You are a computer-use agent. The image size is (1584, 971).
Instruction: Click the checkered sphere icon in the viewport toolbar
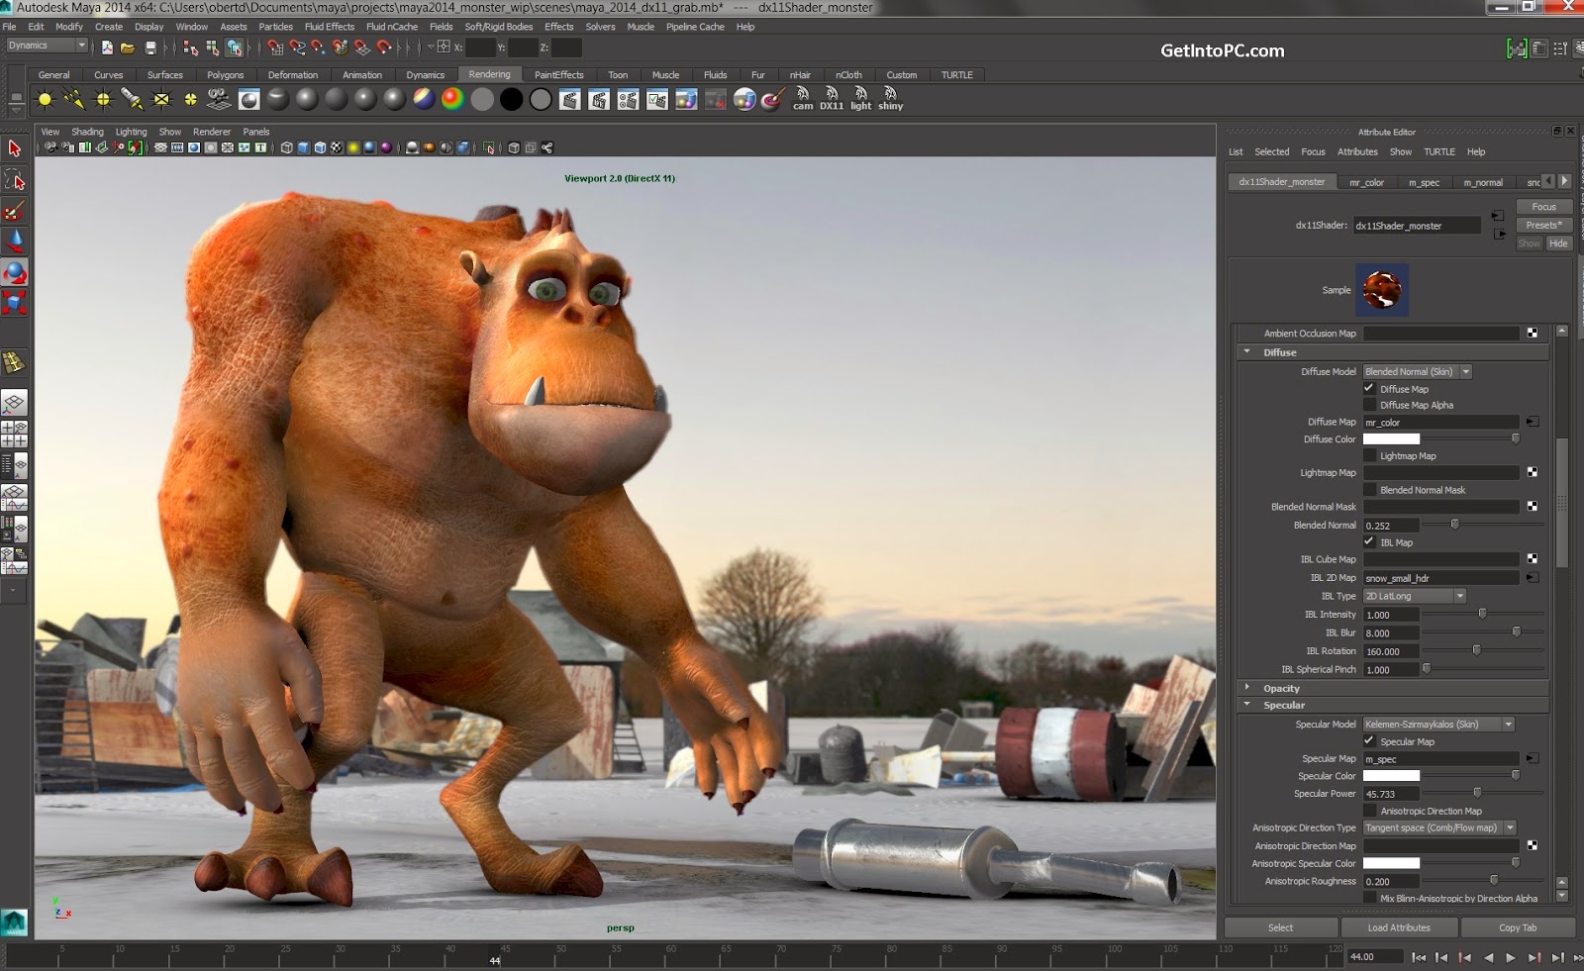tap(337, 147)
